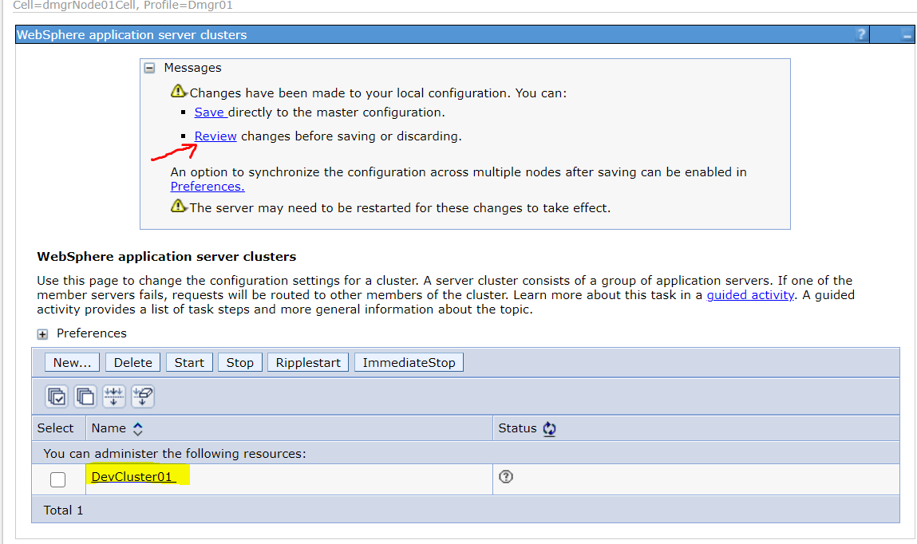917x544 pixels.
Task: Click the ImmediateStop button
Action: [x=409, y=362]
